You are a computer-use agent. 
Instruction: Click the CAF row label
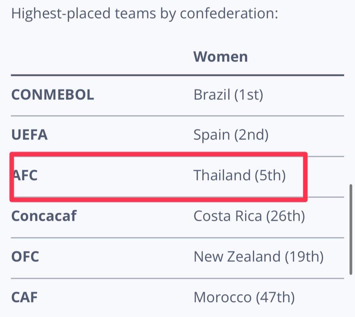click(25, 297)
